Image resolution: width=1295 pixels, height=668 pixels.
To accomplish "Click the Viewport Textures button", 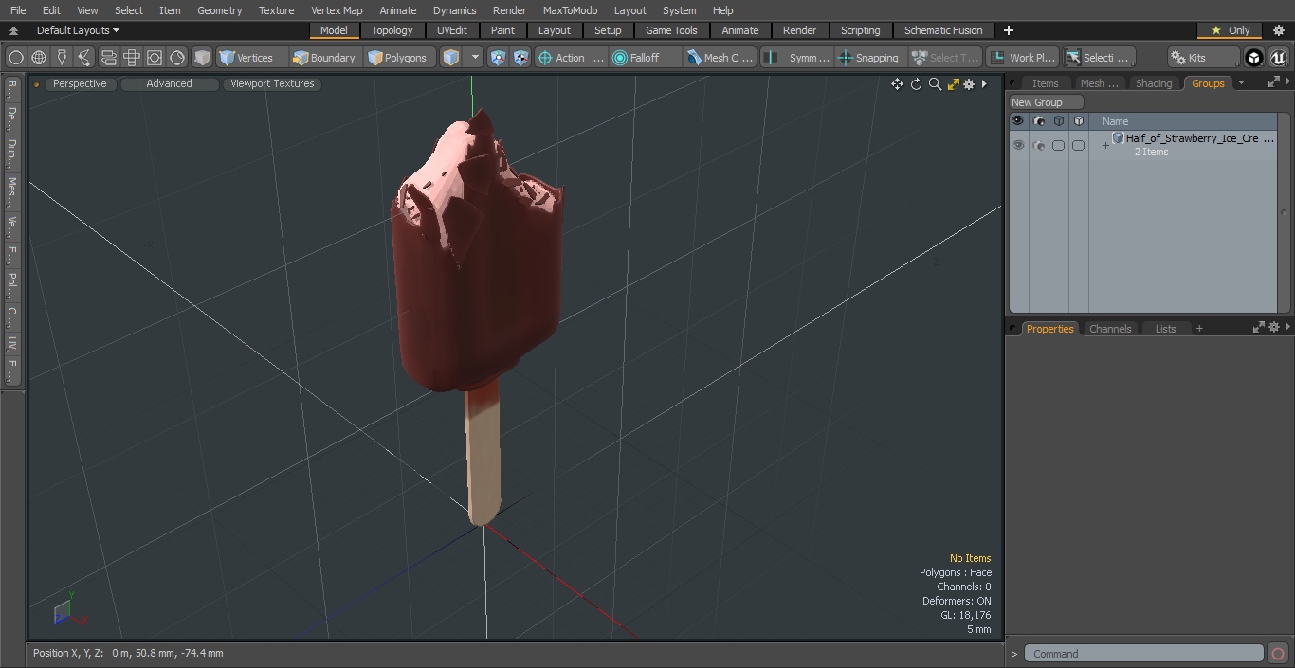I will point(272,83).
